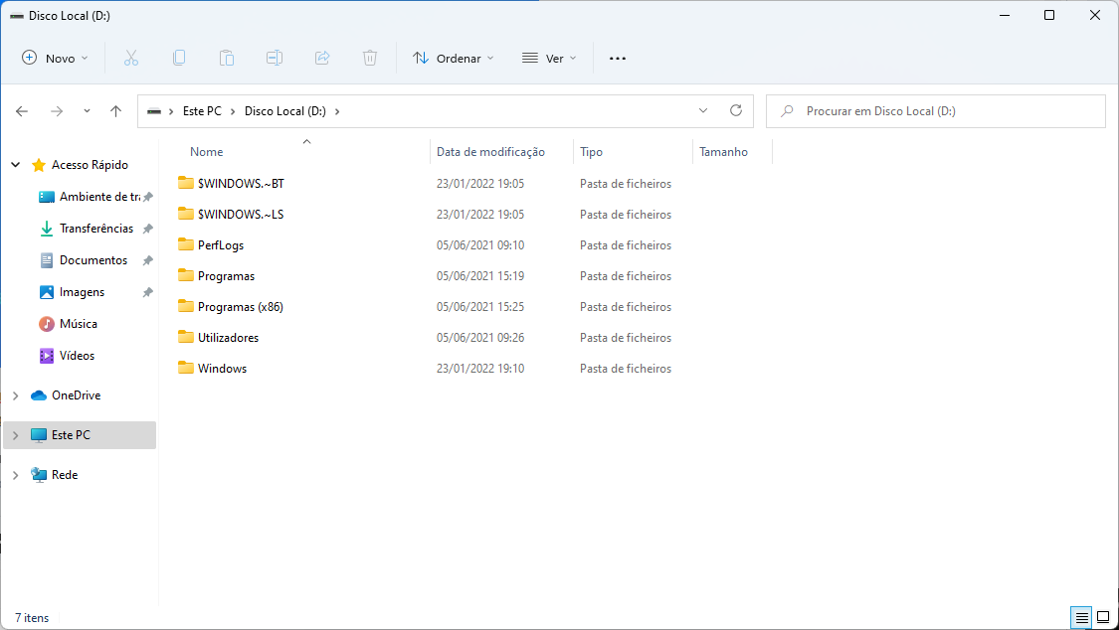1119x630 pixels.
Task: Open the Novo dropdown menu
Action: point(55,59)
